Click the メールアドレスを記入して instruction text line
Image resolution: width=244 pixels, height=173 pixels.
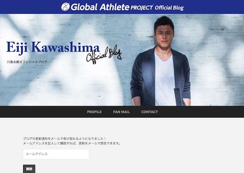pyautogui.click(x=72, y=143)
